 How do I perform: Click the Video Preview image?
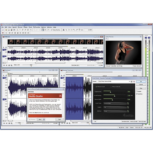pyautogui.click(x=123, y=53)
